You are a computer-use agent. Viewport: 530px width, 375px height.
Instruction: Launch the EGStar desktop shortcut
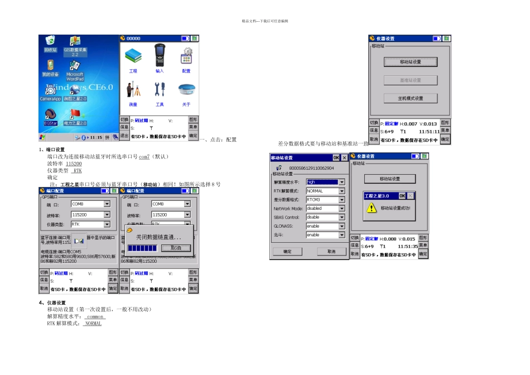pyautogui.click(x=50, y=117)
